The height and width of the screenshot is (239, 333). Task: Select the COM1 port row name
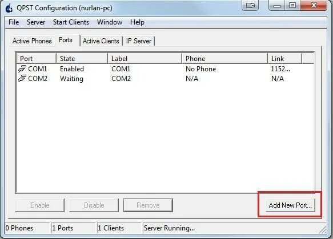pos(37,68)
